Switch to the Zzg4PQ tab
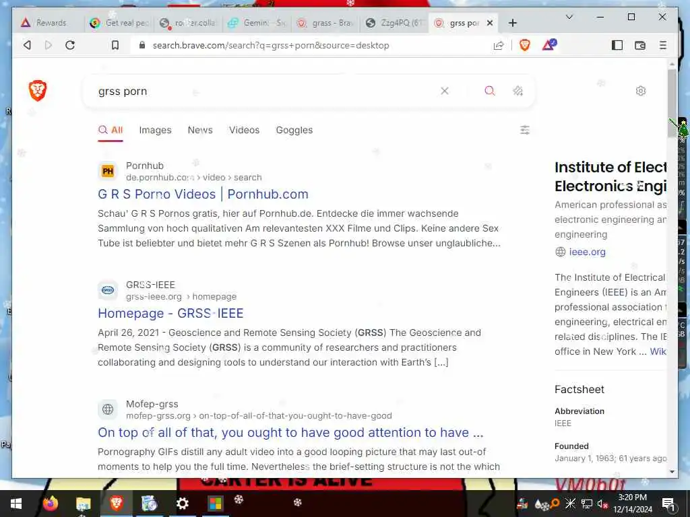The height and width of the screenshot is (517, 690). click(394, 23)
